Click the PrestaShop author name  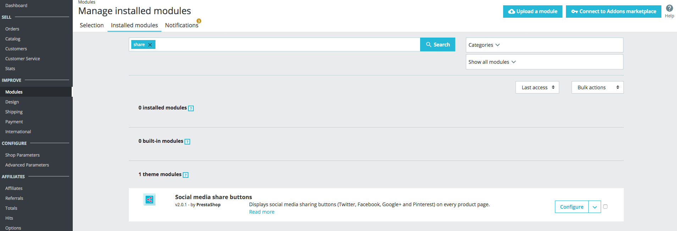[x=208, y=205]
